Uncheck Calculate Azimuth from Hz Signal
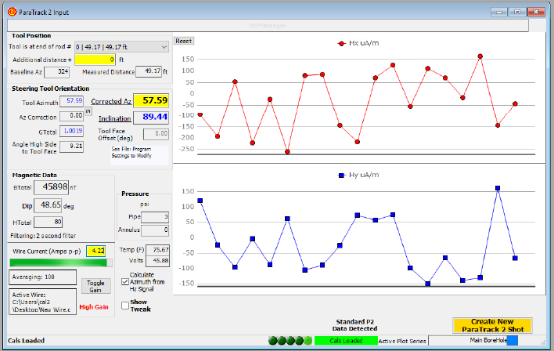 point(125,281)
